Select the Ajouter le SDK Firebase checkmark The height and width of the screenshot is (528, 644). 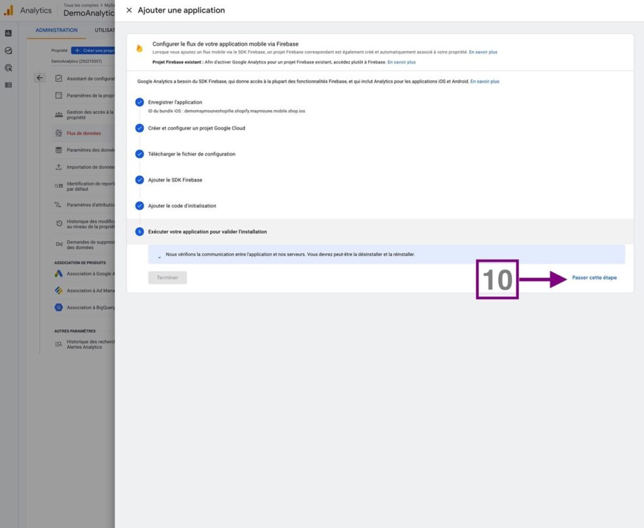click(140, 180)
